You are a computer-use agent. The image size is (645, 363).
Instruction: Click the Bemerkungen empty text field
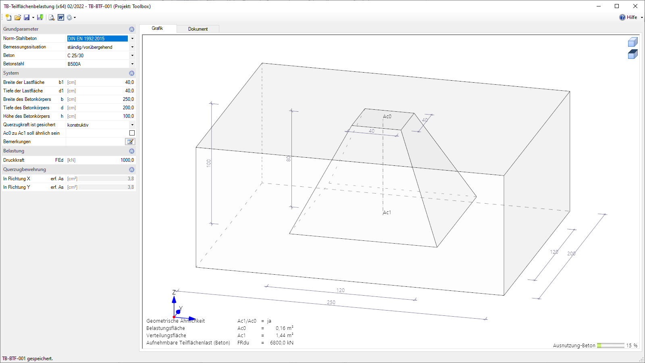96,142
